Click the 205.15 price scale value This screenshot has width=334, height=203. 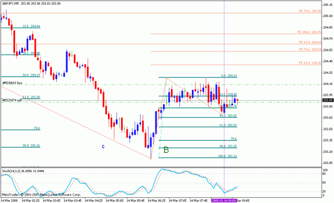tap(328, 5)
